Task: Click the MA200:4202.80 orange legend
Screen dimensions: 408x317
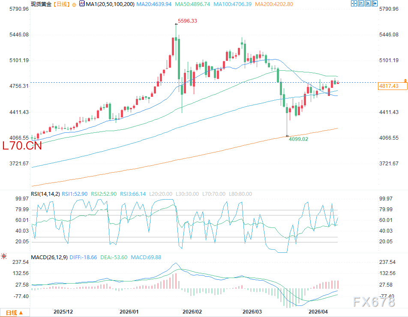Action: (274, 4)
